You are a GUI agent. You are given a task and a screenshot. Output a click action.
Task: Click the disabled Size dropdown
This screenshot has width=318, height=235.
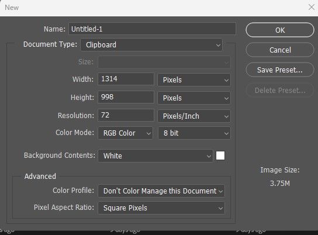164,62
